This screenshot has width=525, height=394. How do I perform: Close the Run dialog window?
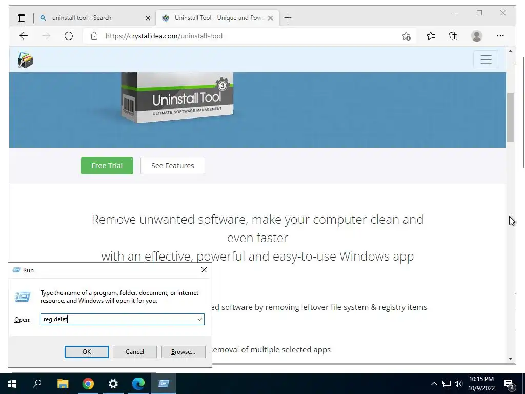pyautogui.click(x=204, y=270)
